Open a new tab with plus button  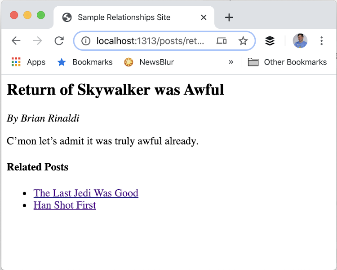coord(229,17)
